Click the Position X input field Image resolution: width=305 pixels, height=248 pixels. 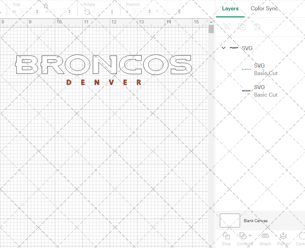pyautogui.click(x=139, y=12)
